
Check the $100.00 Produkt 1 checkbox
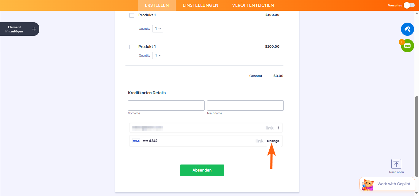click(132, 16)
